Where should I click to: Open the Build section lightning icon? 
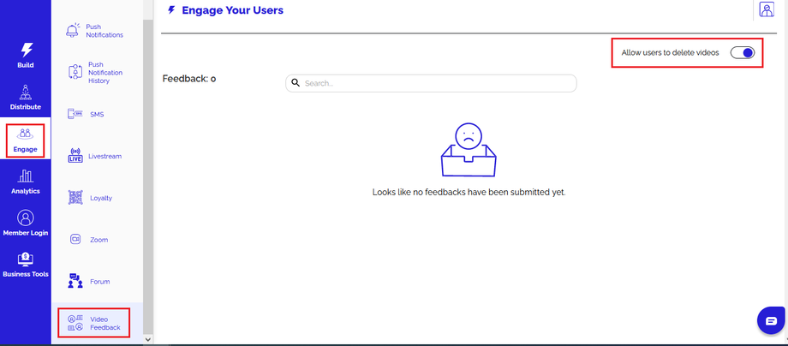click(26, 50)
